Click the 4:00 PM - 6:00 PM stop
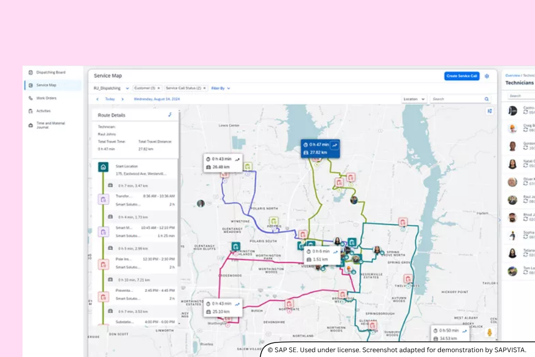Viewport: 535px width, 357px height. click(x=136, y=322)
